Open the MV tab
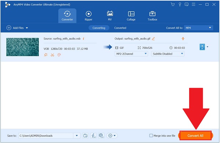Viewport: 220px width, 143px height. pos(110,16)
